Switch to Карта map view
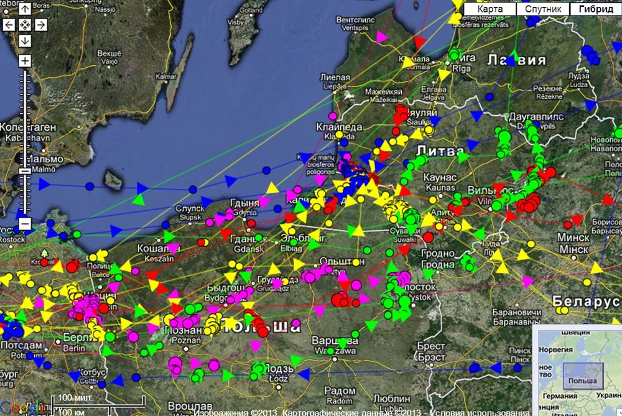This screenshot has height=416, width=622. pos(490,9)
